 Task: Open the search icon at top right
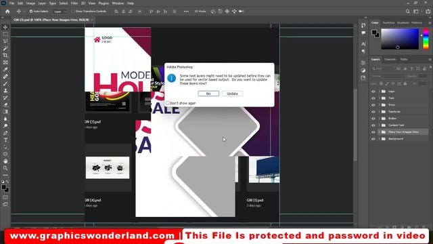click(407, 12)
